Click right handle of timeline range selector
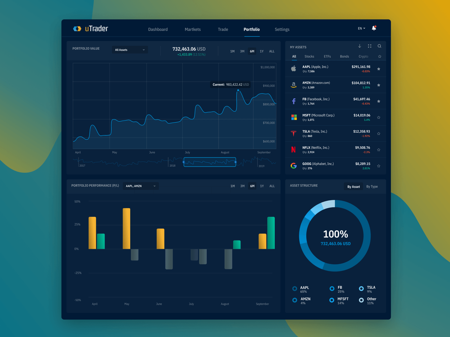Viewport: 450px width, 337px height. click(x=235, y=162)
